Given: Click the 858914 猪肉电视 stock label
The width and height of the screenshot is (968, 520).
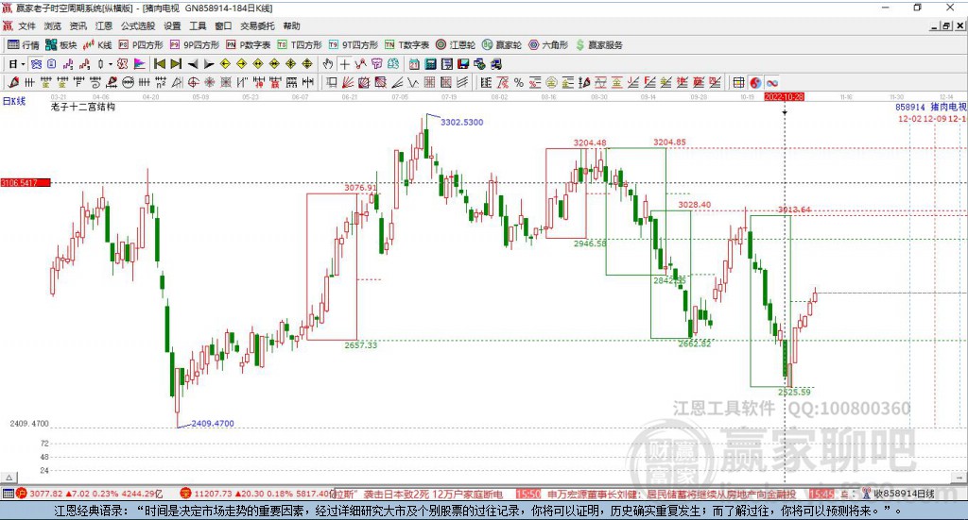Looking at the screenshot, I should pos(931,107).
